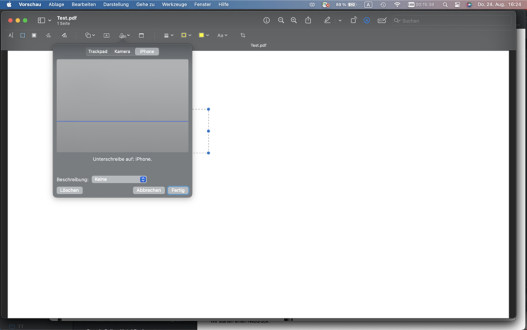This screenshot has height=330, width=527.
Task: Open the Vorschau app menu
Action: 29,4
